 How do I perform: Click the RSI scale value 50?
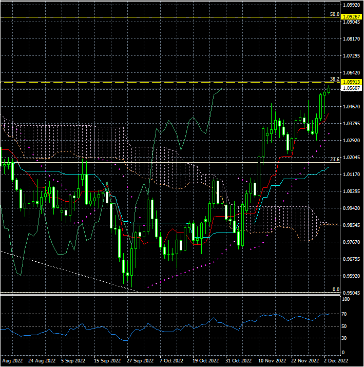344,326
